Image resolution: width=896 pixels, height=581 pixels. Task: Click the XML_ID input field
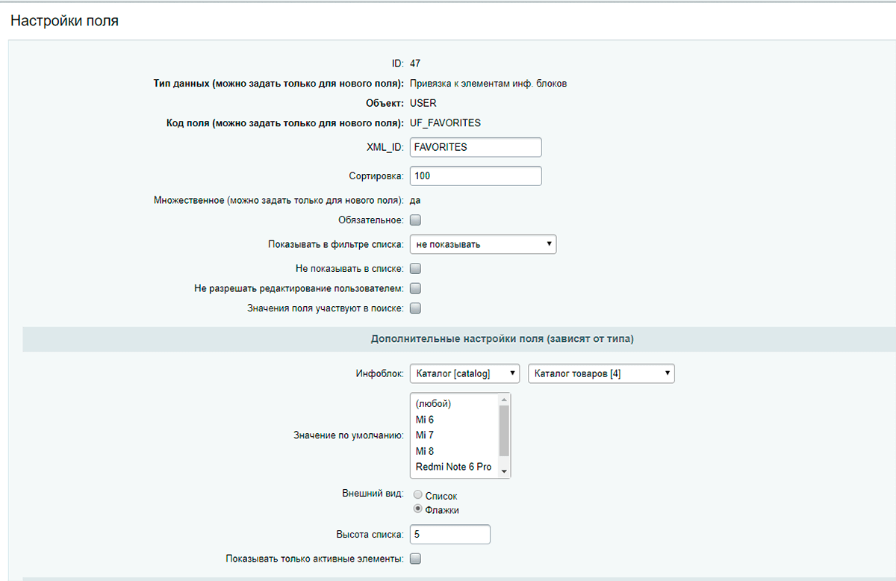[476, 147]
